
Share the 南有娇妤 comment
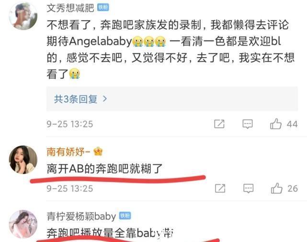click(220, 188)
